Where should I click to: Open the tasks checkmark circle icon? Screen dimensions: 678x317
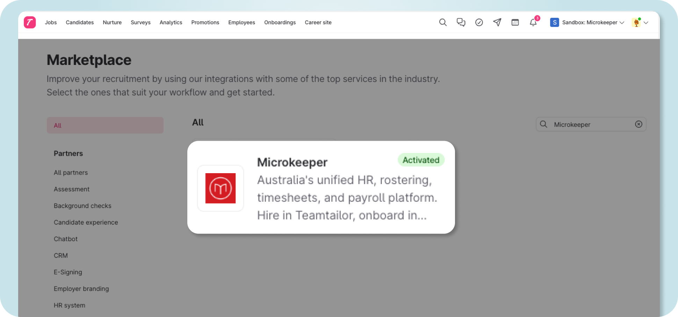479,22
